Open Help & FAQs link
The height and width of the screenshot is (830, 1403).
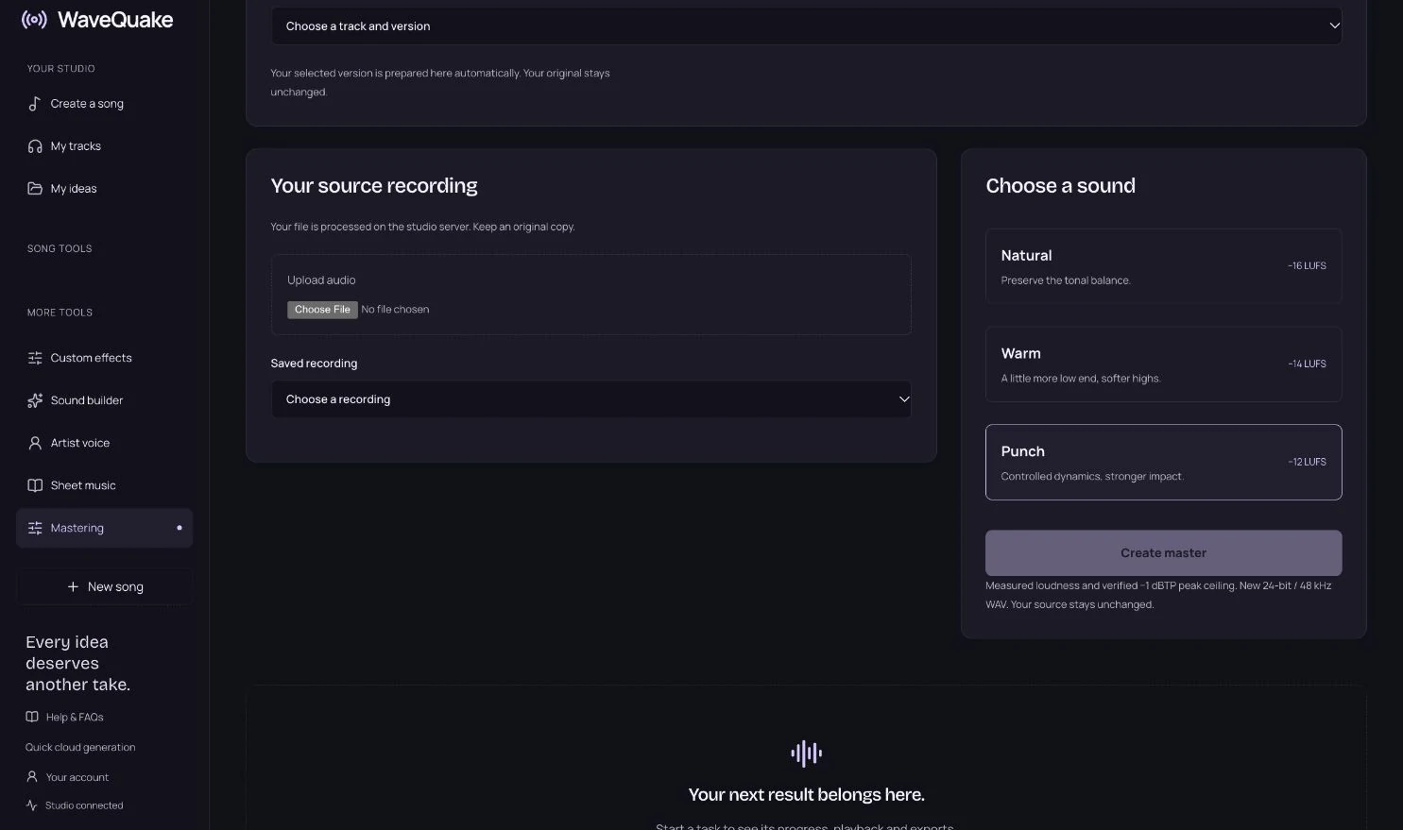point(65,717)
